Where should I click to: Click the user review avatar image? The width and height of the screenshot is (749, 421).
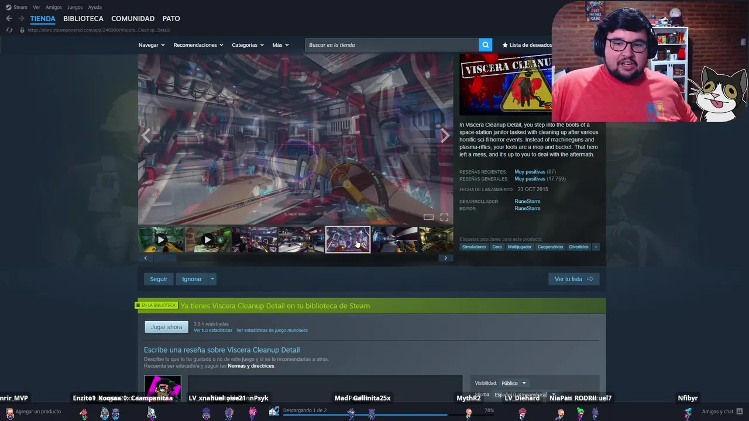click(x=163, y=389)
